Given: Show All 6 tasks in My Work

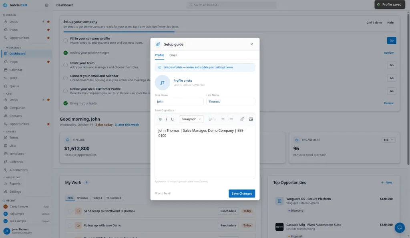Looking at the screenshot, I should [70, 198].
